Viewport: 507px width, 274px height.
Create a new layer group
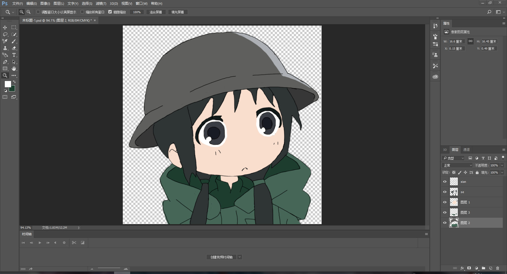pos(483,268)
